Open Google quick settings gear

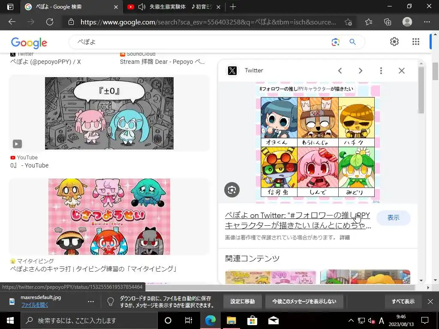394,42
